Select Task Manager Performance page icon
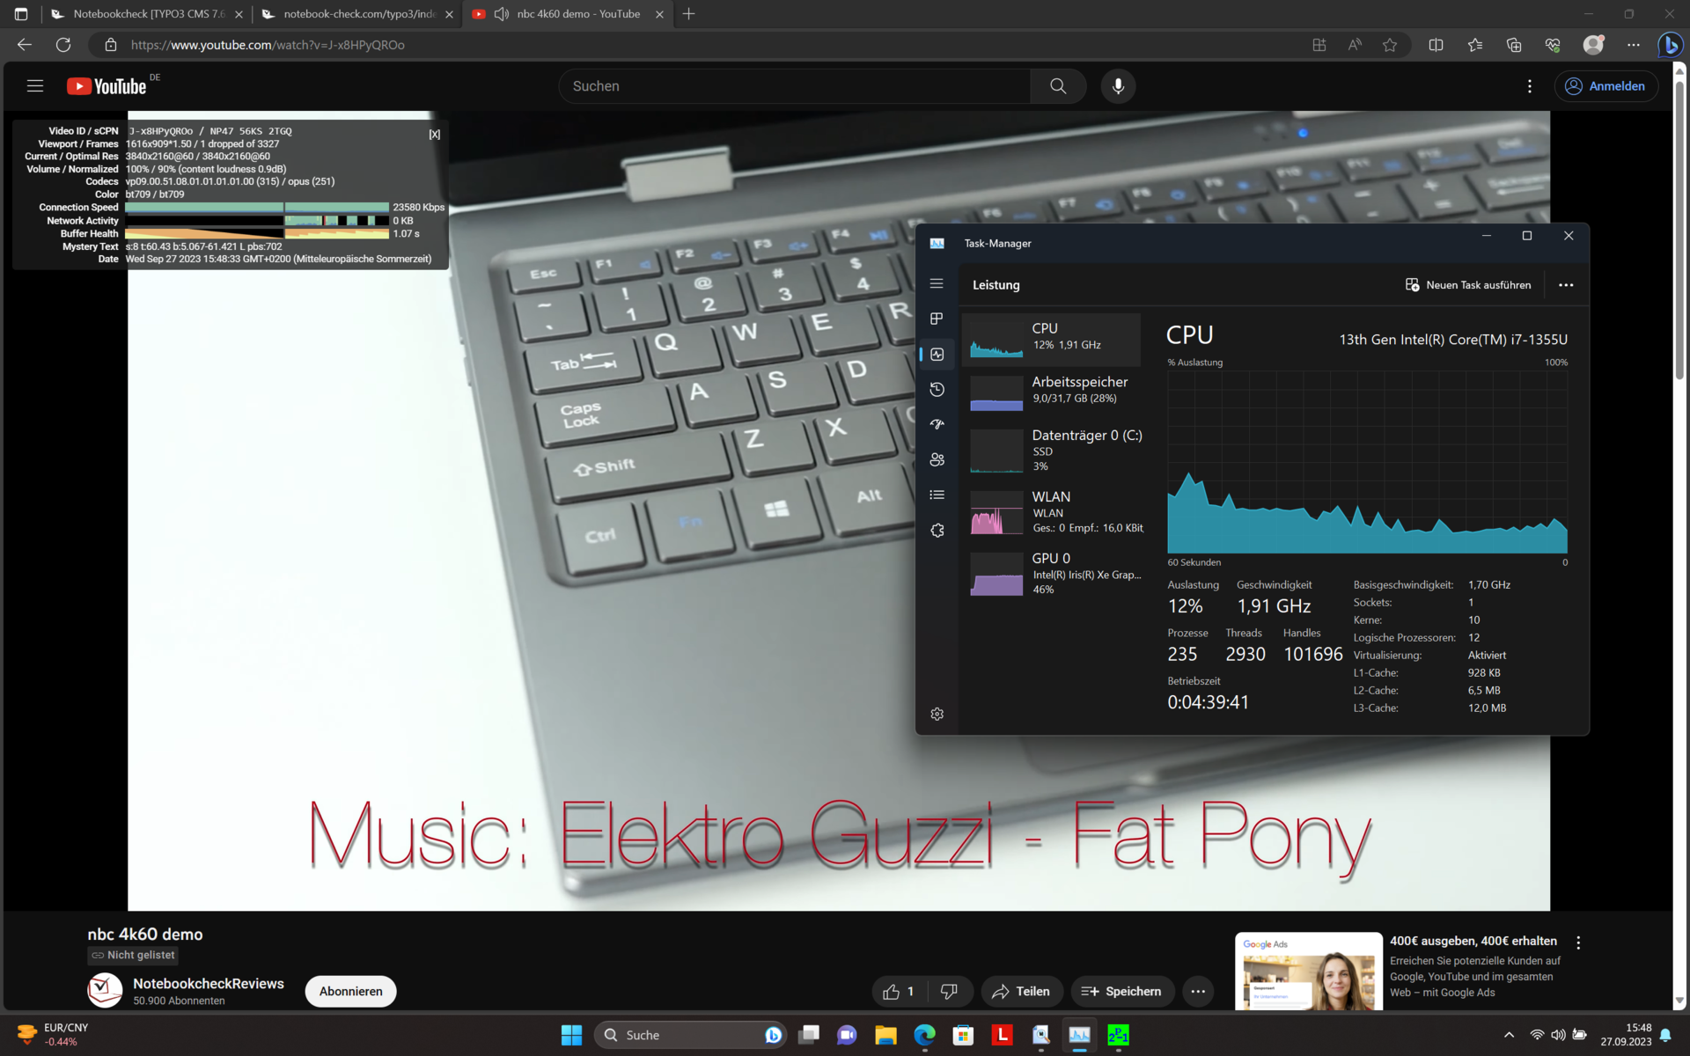 (937, 354)
